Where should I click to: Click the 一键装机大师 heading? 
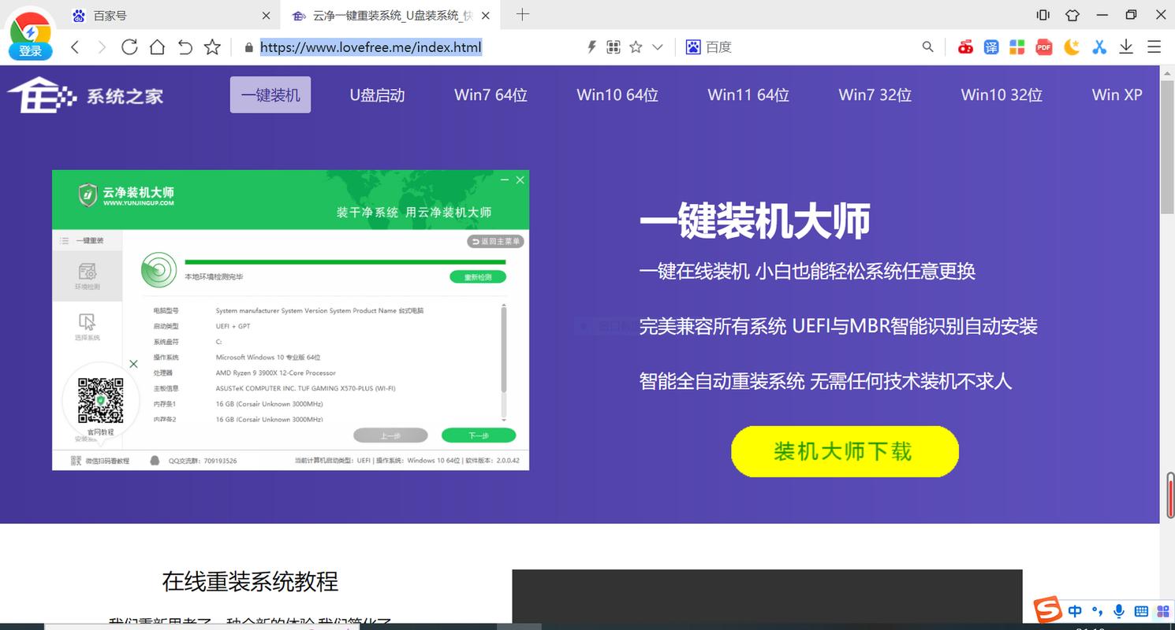pos(755,221)
